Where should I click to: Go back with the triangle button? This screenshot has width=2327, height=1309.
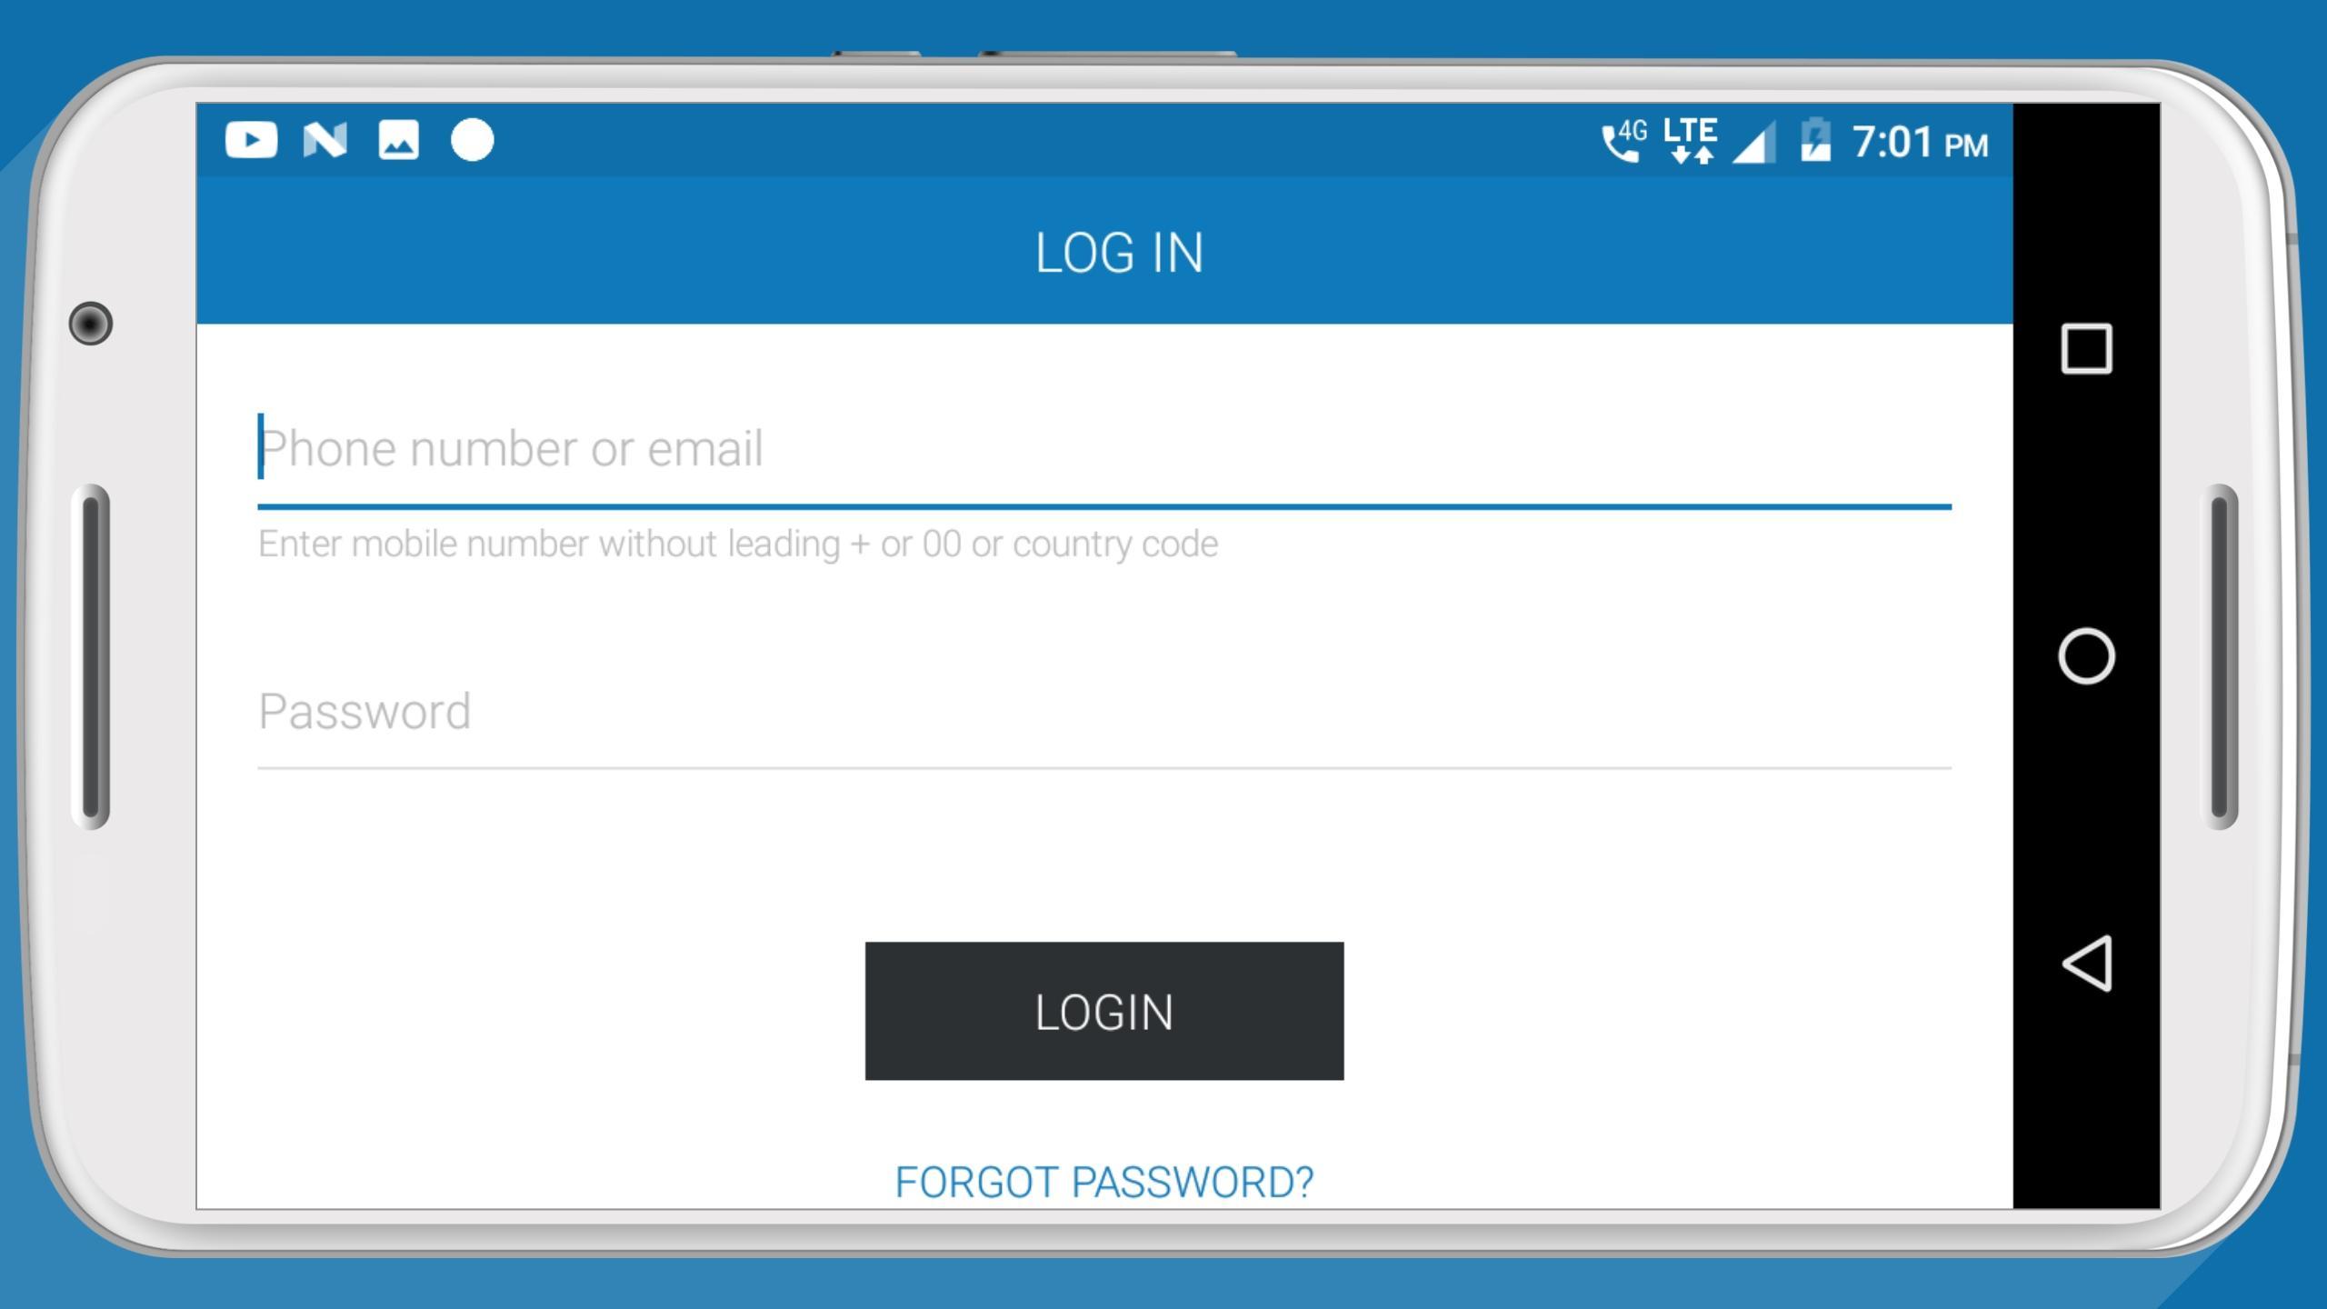(2086, 963)
